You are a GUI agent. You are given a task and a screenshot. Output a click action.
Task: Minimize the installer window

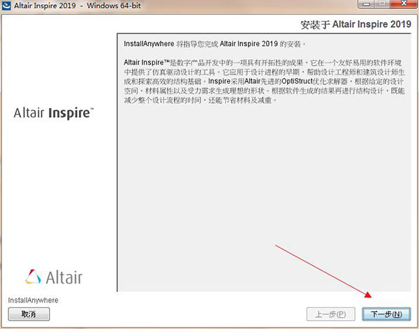(367, 4)
